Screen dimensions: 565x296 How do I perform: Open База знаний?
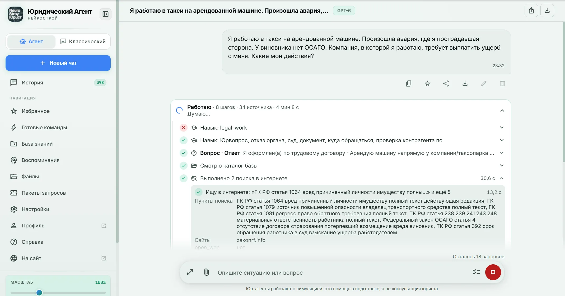tap(58, 144)
